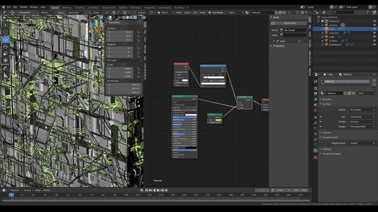
Task: Toggle visibility of Scaffold in outliner
Action: point(374,41)
